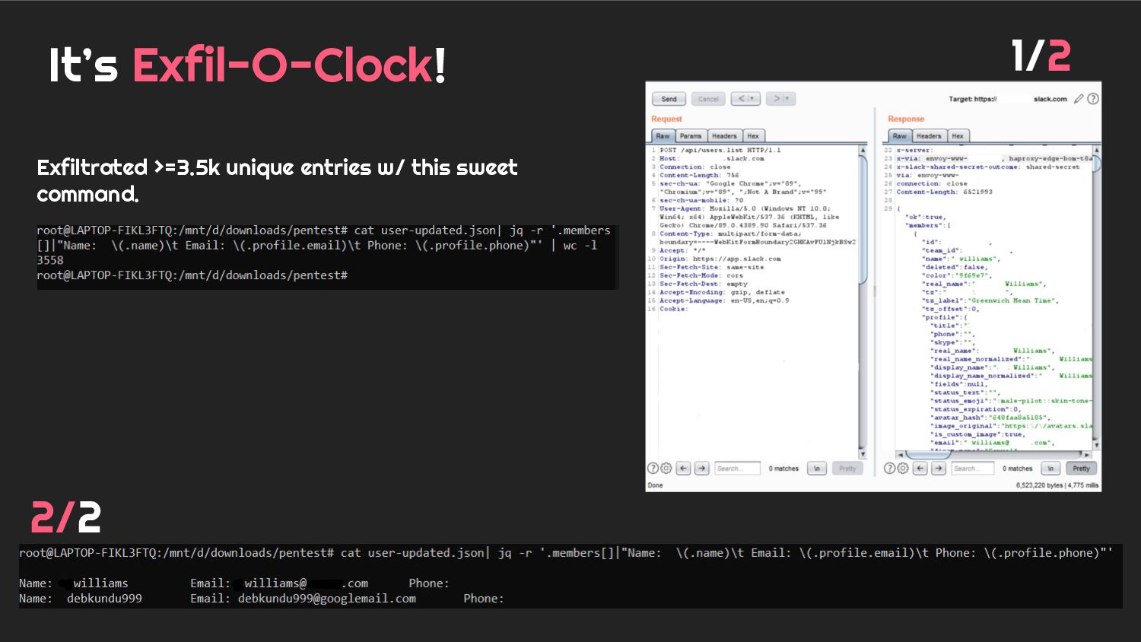Click right arrow of Response horizontal scrollbar
Image resolution: width=1141 pixels, height=642 pixels.
[x=1088, y=455]
